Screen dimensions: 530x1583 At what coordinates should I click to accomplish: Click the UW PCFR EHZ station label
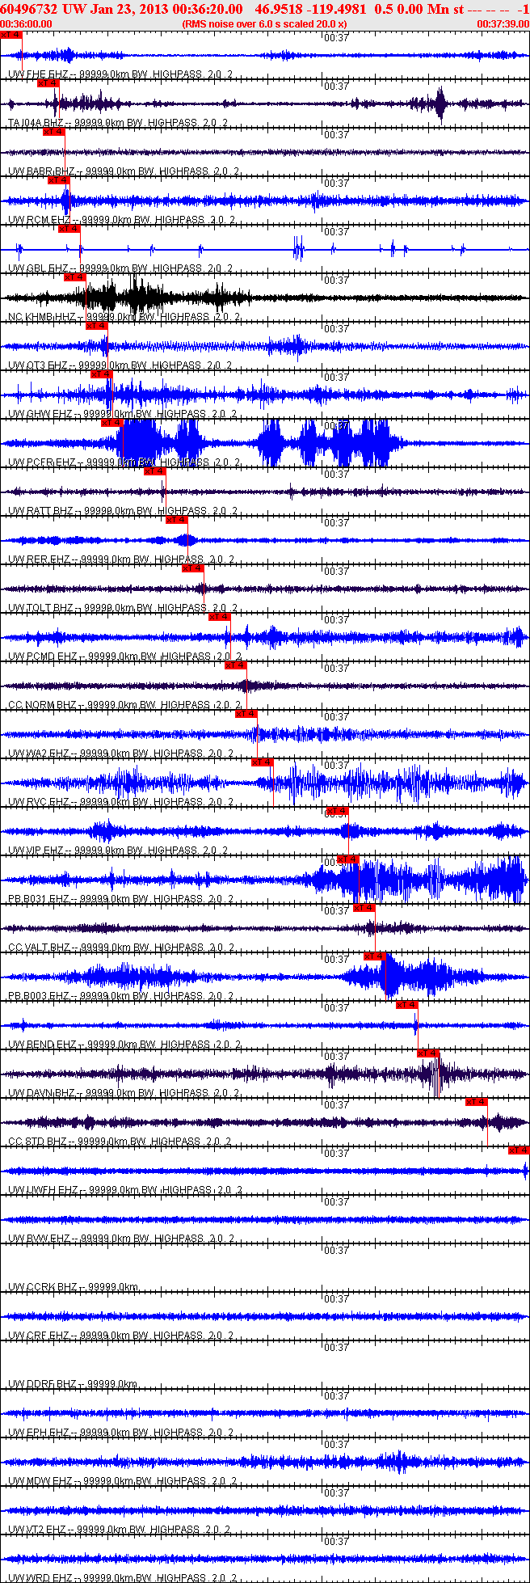42,462
